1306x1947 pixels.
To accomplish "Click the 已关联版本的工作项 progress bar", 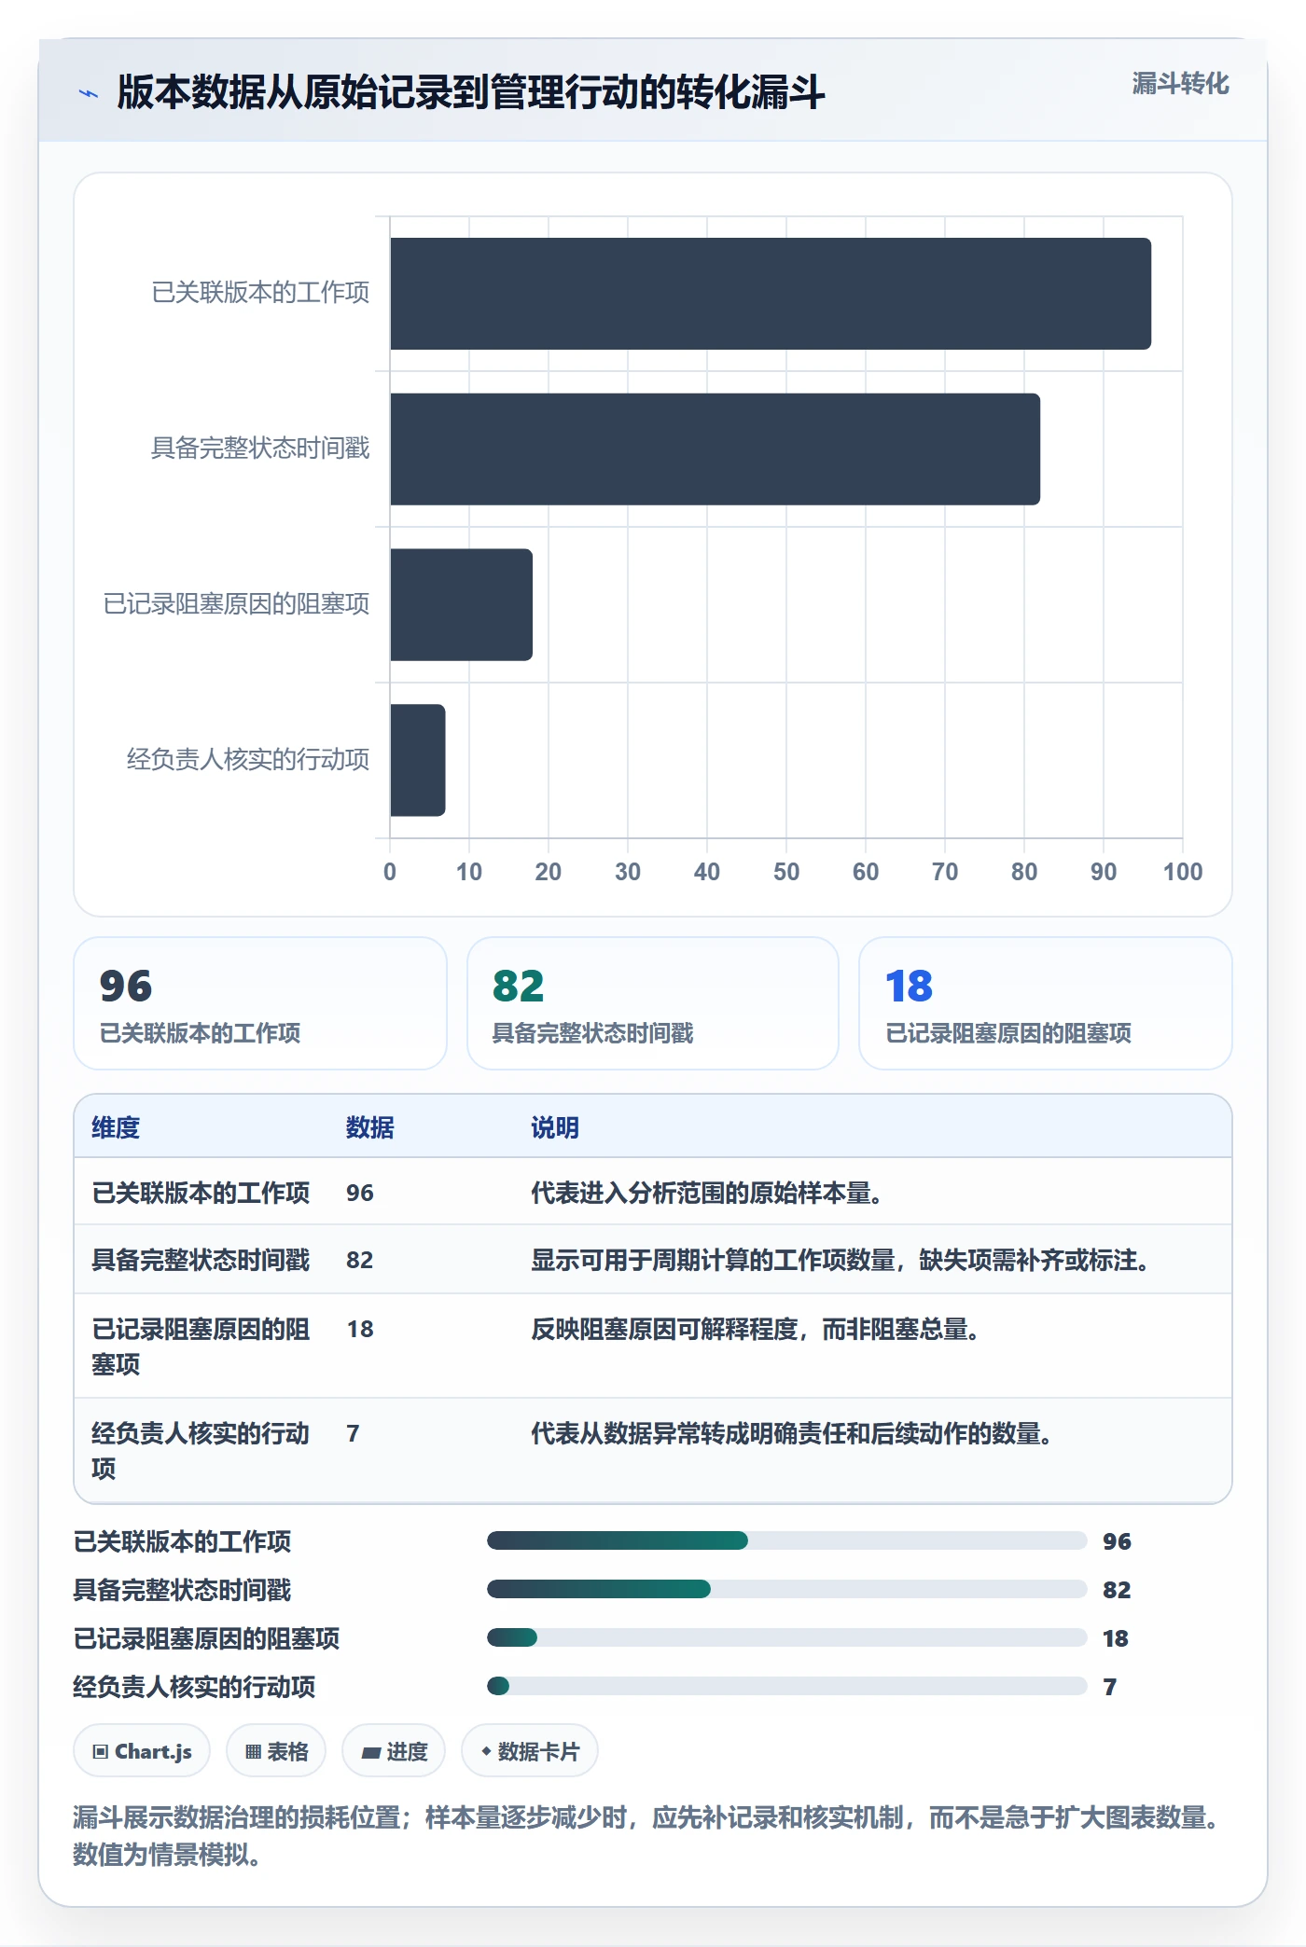I will click(786, 1540).
